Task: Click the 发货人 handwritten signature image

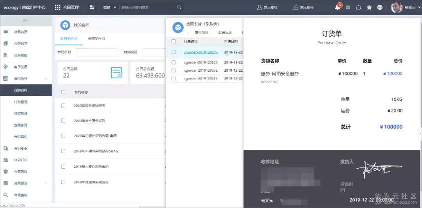Action: [x=379, y=170]
